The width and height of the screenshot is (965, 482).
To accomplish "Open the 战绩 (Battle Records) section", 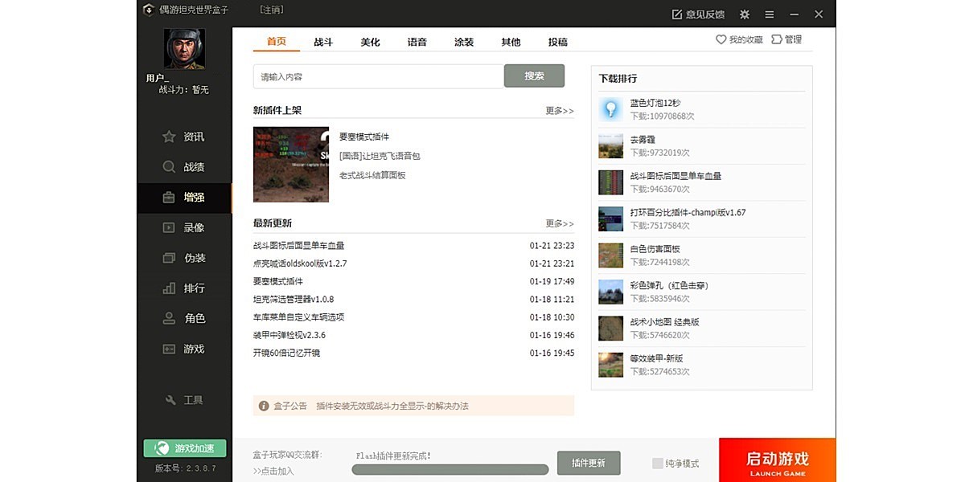I will point(185,167).
